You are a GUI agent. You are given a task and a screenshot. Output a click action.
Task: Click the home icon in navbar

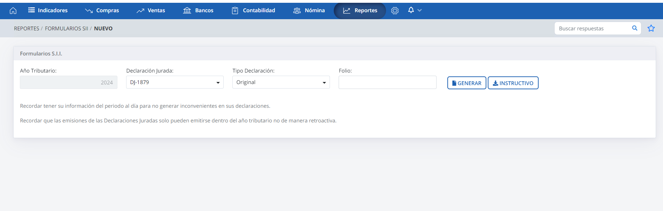pyautogui.click(x=13, y=10)
